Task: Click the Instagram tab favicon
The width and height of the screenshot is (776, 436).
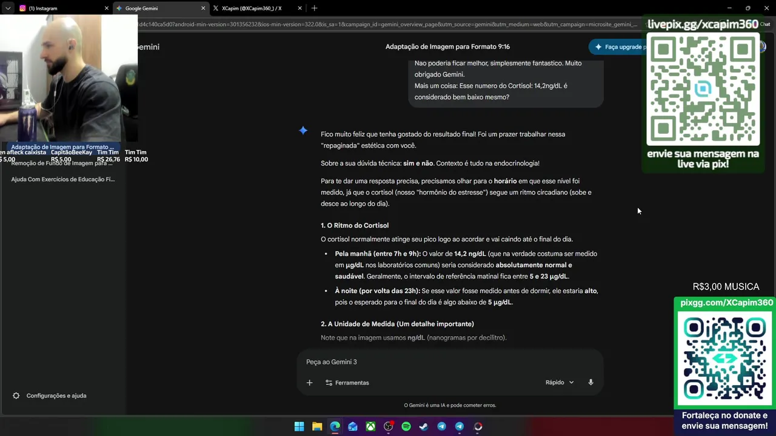Action: [x=22, y=8]
